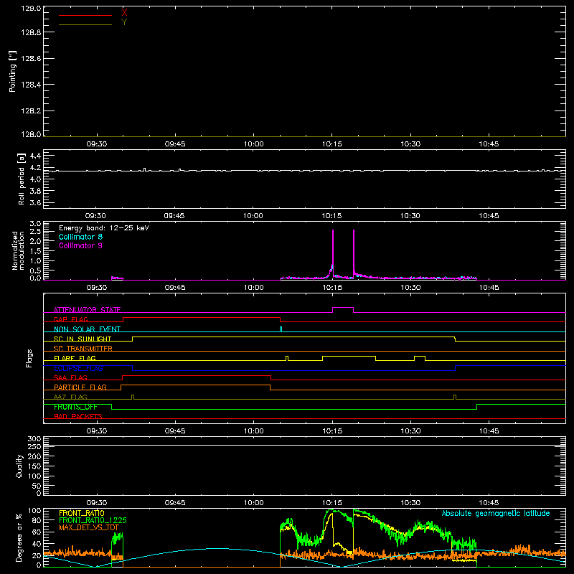Click the 4.4 value on Roll period axis
Image resolution: width=574 pixels, height=574 pixels.
[x=35, y=156]
